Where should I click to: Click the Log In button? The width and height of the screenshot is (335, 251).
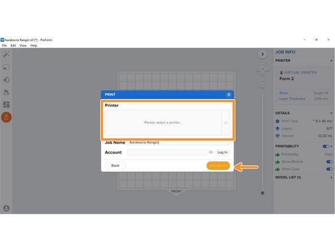click(x=222, y=152)
